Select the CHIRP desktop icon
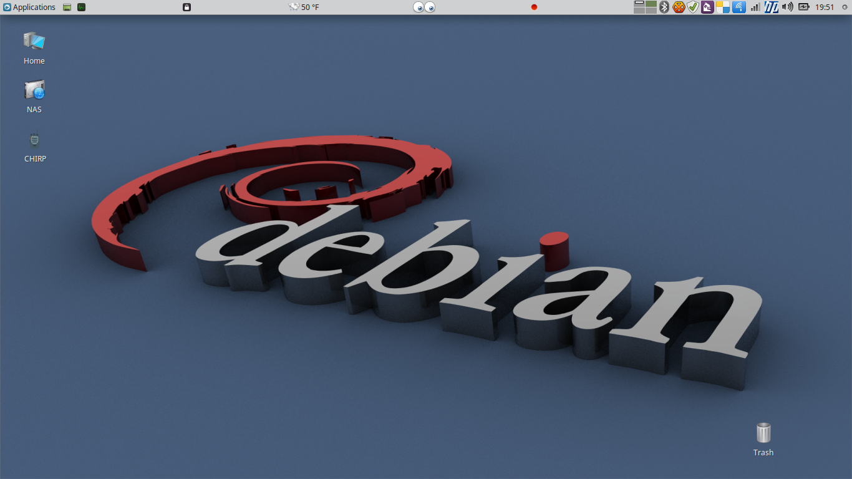Screen dimensions: 852x479 [35, 147]
